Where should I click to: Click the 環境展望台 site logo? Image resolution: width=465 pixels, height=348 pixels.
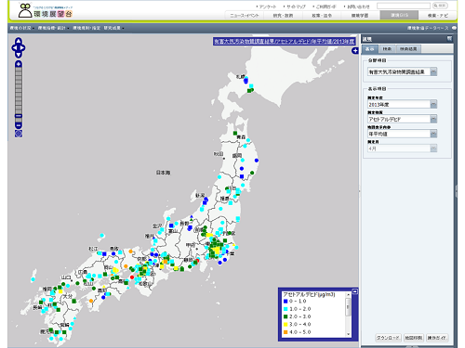pos(46,11)
